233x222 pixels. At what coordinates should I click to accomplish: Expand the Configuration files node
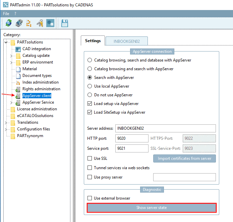[6, 129]
